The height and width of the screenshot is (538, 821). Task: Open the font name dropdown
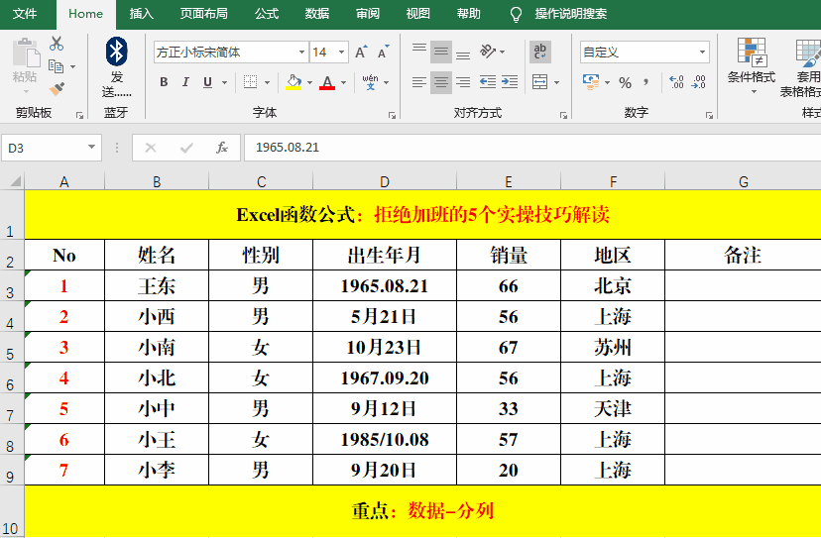point(301,52)
